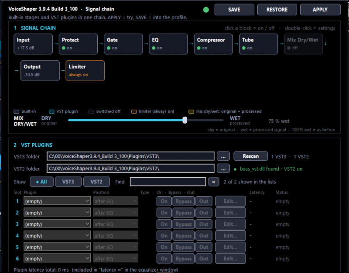Viewport: 349px width, 273px height.
Task: Expand the slot 4 plugin dropdown
Action: point(57,235)
